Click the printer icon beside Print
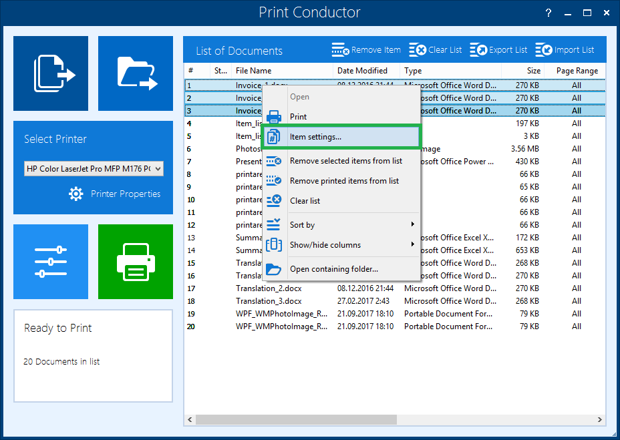 274,117
